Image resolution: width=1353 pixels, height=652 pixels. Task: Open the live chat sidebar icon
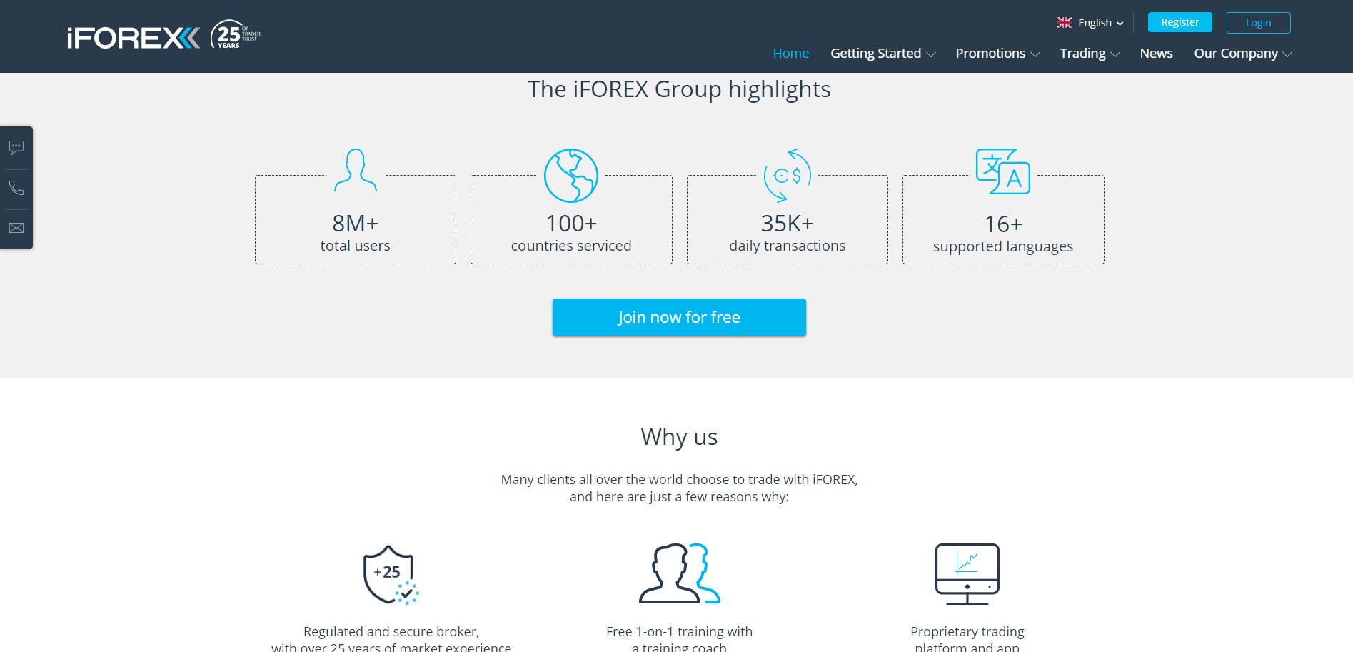coord(16,148)
